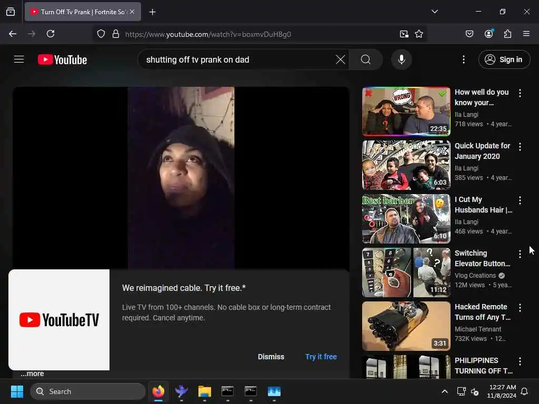Open I Cut My Husbands Hair thumbnail

[406, 219]
